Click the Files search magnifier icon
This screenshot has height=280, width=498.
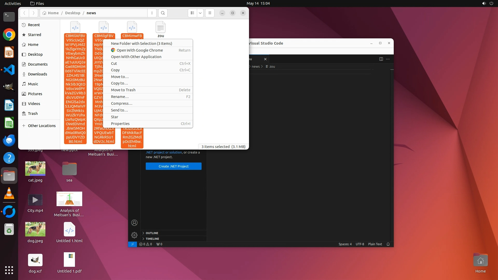(163, 13)
